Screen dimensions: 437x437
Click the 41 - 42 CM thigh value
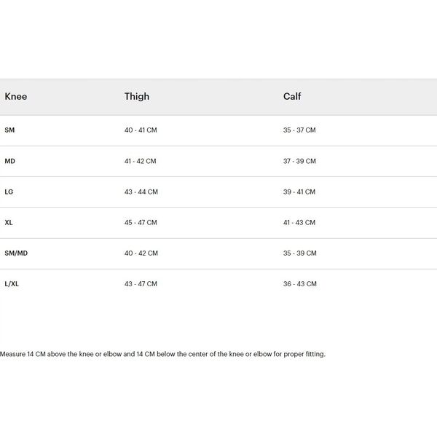pos(140,161)
